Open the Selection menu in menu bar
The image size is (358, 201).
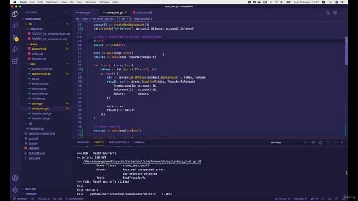[51, 2]
